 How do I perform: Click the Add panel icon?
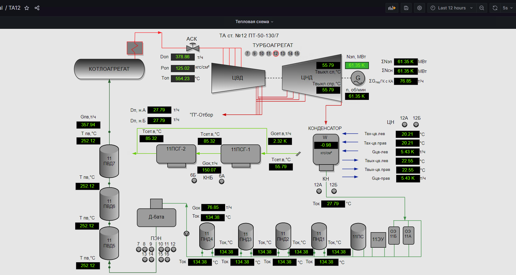(x=392, y=8)
